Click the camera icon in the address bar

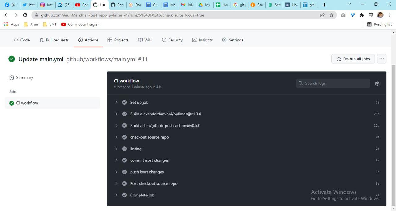tap(343, 15)
